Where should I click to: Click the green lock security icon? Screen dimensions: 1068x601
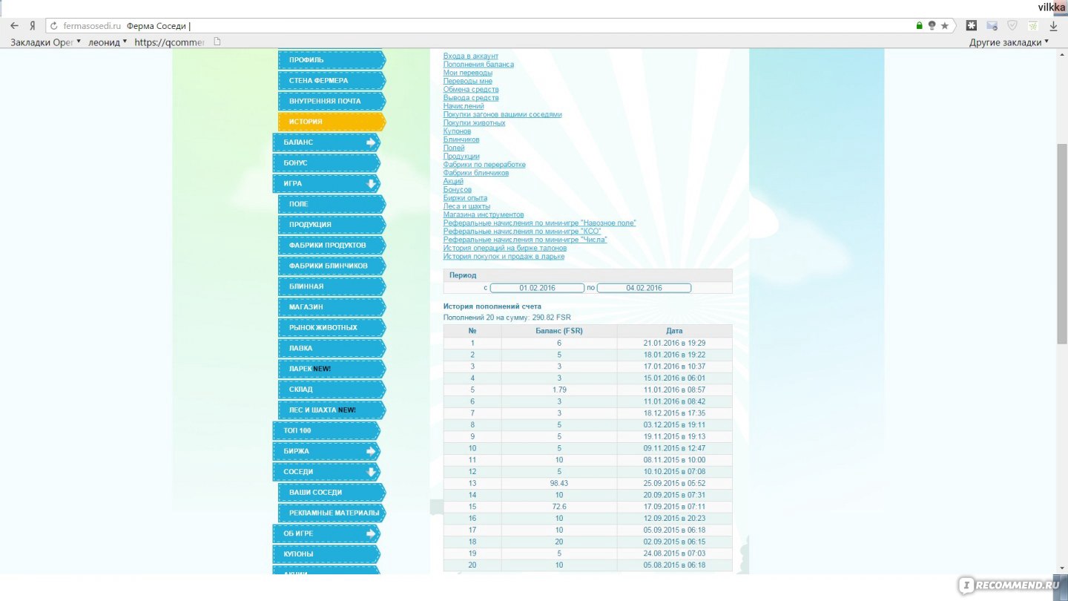coord(920,25)
